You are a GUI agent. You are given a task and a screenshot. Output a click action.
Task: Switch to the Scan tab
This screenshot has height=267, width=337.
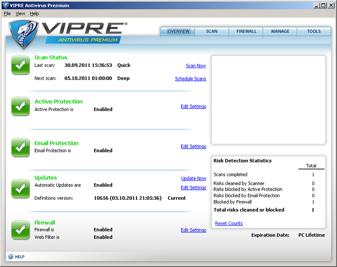coord(212,31)
